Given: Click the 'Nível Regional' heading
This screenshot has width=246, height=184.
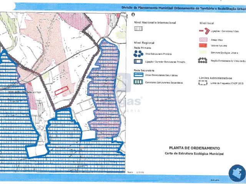Looking at the screenshot, I should point(144,43).
